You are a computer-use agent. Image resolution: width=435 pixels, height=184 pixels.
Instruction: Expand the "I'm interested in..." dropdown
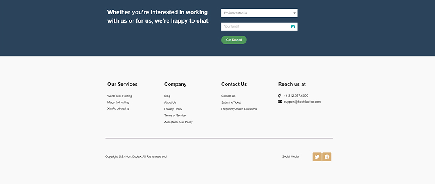point(259,13)
